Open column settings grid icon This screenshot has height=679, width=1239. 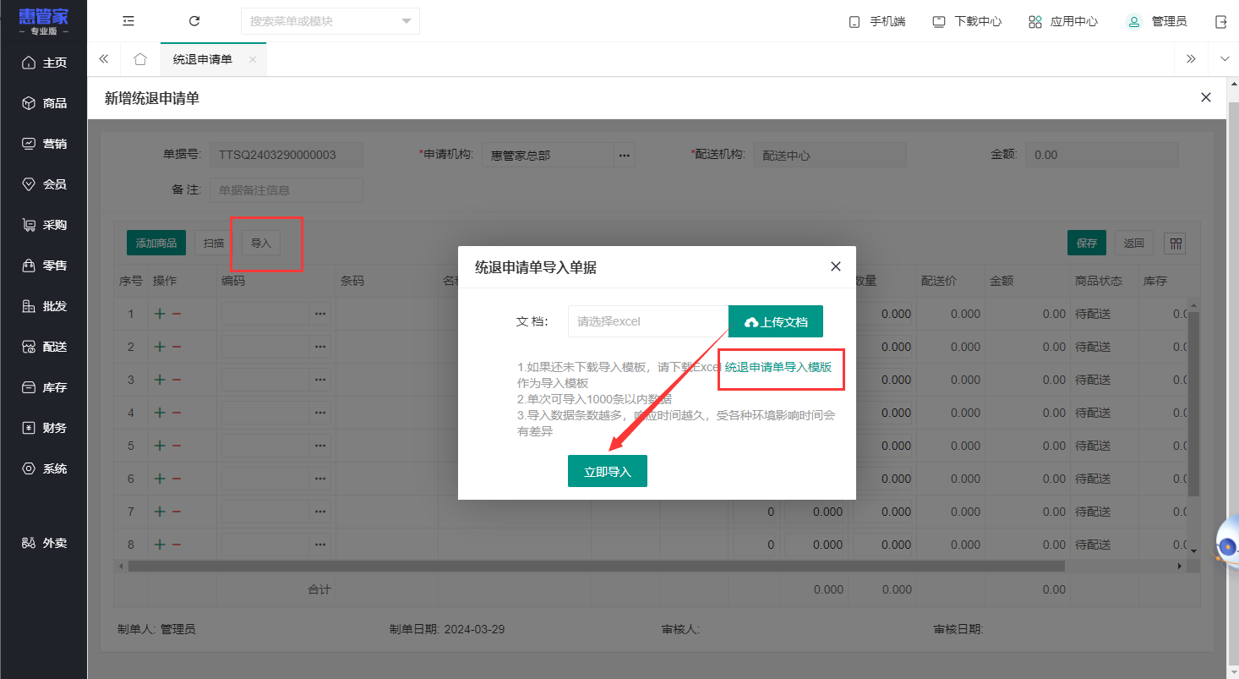pyautogui.click(x=1175, y=243)
